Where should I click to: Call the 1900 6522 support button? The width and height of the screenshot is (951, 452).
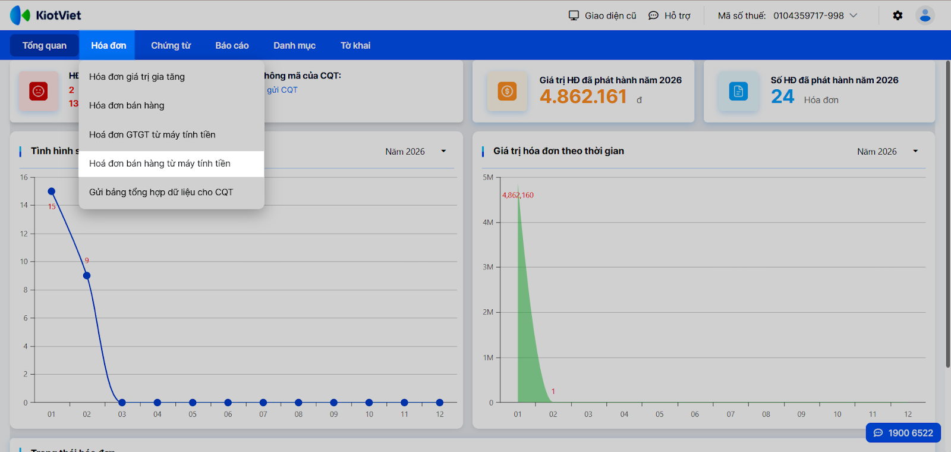(903, 433)
